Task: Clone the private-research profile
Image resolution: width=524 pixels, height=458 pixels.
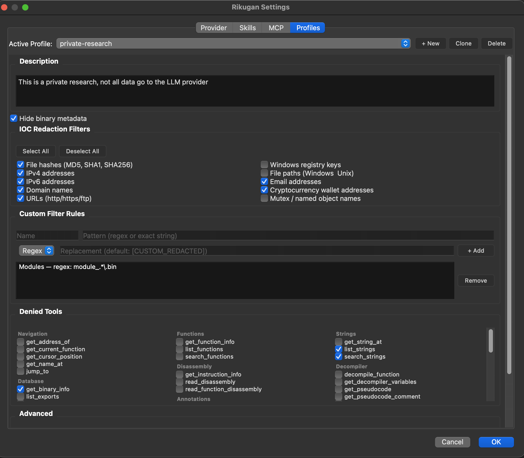Action: pos(463,43)
